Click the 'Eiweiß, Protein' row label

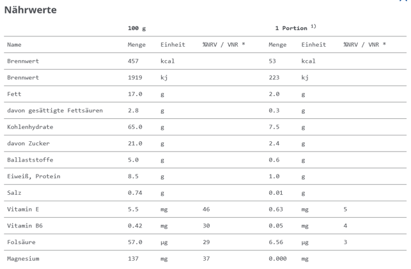click(33, 176)
